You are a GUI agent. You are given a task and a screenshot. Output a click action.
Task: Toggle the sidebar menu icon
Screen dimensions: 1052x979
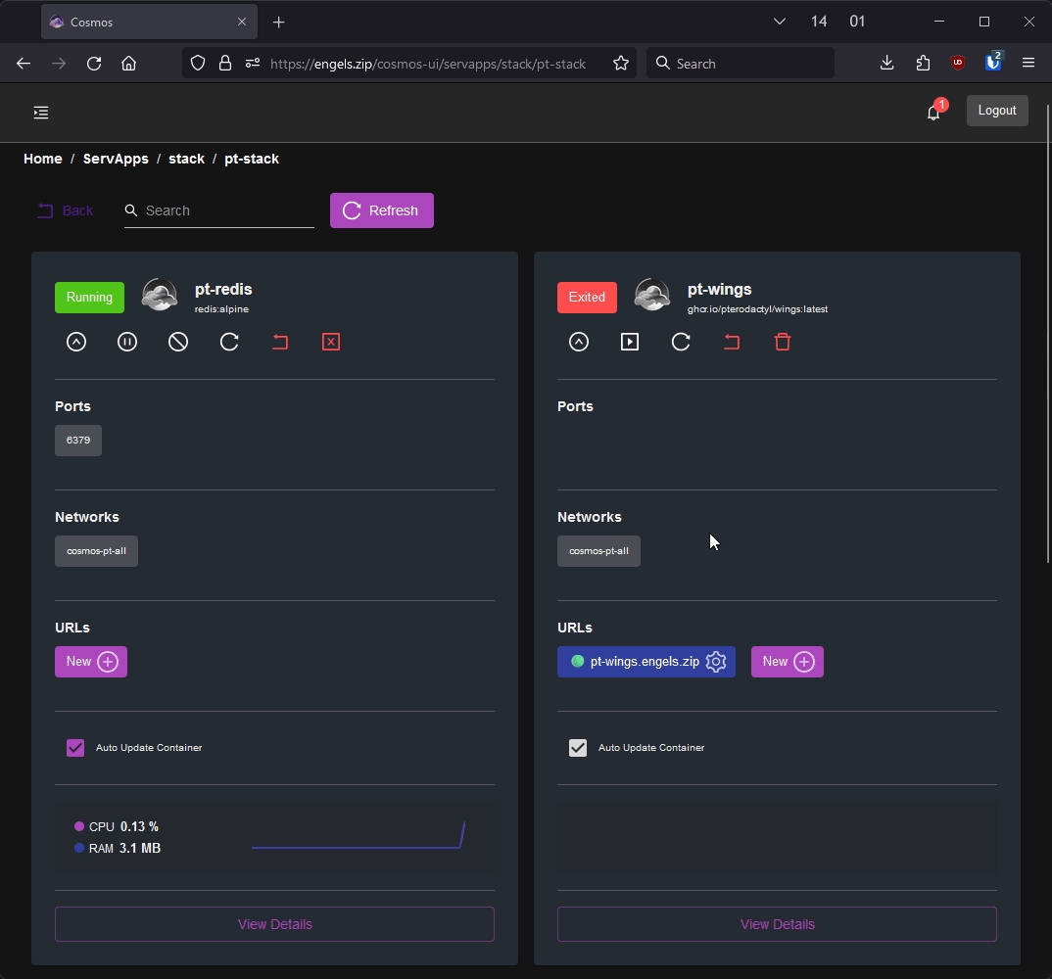click(x=41, y=113)
